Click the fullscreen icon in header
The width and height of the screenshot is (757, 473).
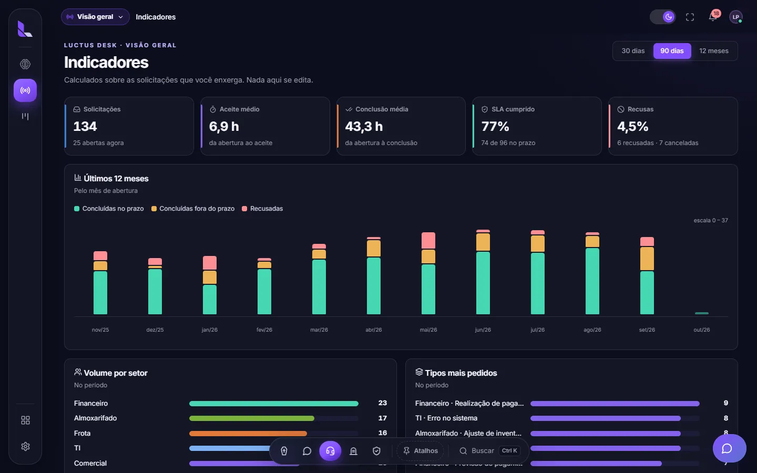point(690,17)
